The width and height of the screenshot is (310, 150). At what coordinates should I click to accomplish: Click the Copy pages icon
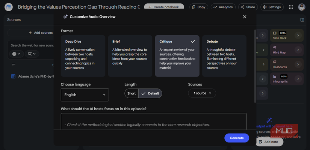coord(194,7)
